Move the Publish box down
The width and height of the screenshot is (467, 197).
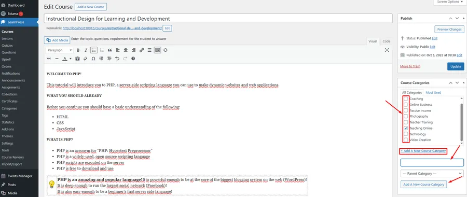(457, 19)
